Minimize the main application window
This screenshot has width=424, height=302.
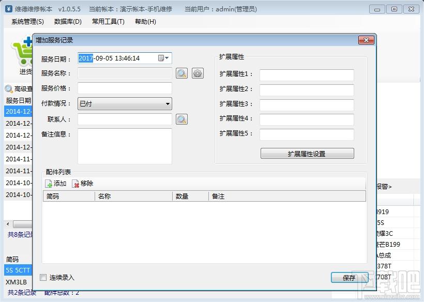[377, 9]
